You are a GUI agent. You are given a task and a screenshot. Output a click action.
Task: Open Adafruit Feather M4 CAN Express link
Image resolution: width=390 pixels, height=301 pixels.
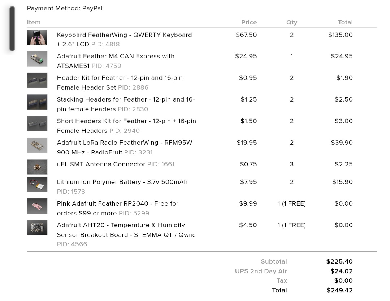click(x=116, y=61)
